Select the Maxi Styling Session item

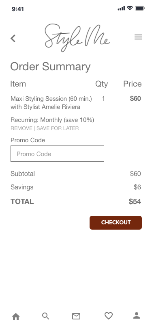(x=51, y=103)
